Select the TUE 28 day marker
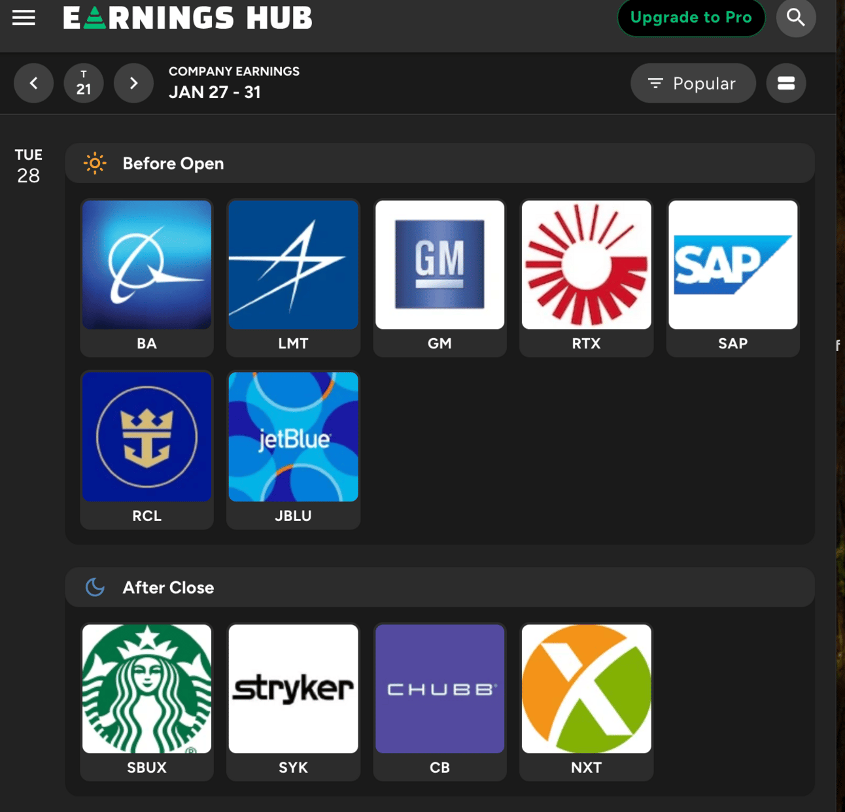845x812 pixels. click(x=29, y=166)
